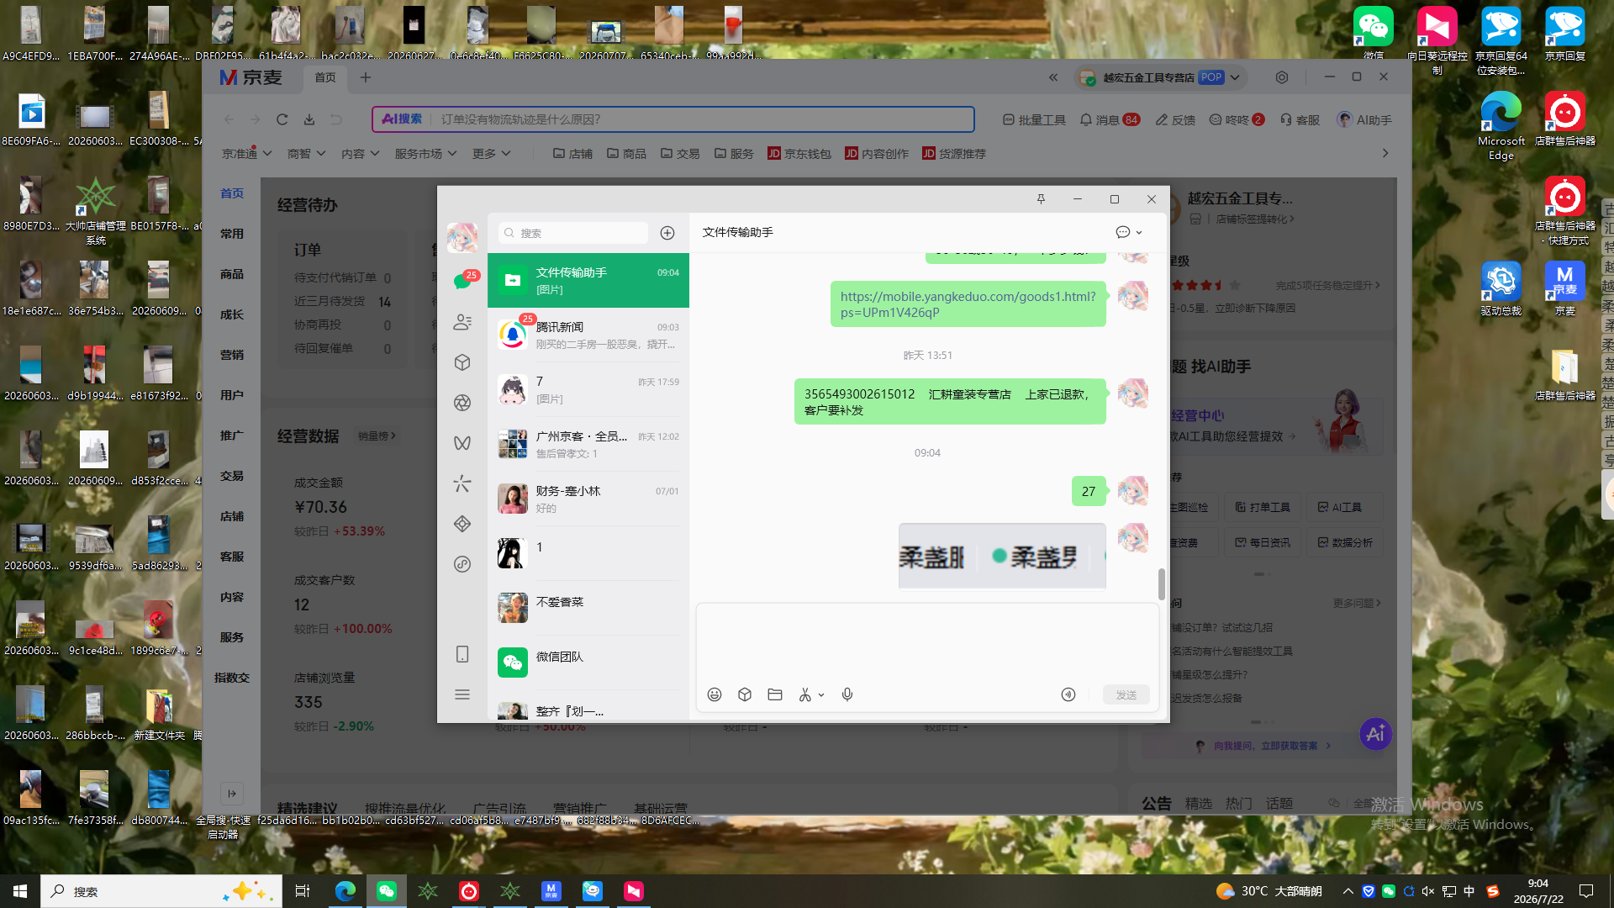Open 批量工具 in Jingmai toolbar
This screenshot has width=1614, height=908.
point(1034,120)
